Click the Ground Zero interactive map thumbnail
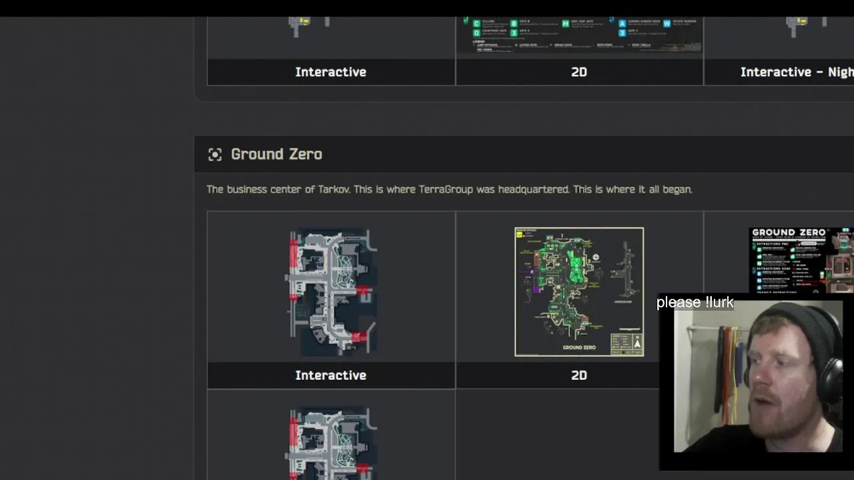 click(331, 292)
